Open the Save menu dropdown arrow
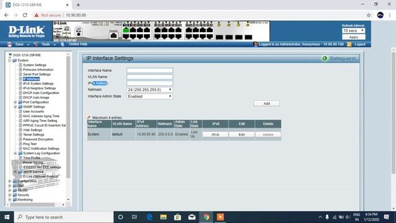Viewport: 396px width, 223px height. tap(28, 45)
